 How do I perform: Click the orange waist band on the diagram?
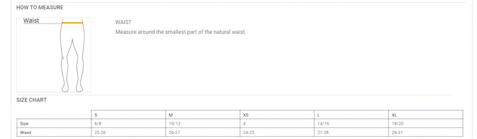[x=72, y=23]
